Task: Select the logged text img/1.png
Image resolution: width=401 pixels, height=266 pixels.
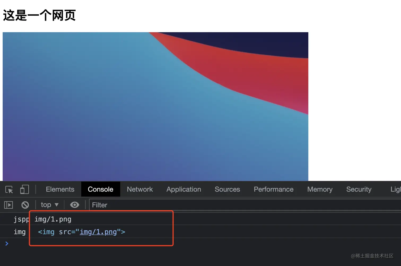Action: 53,219
